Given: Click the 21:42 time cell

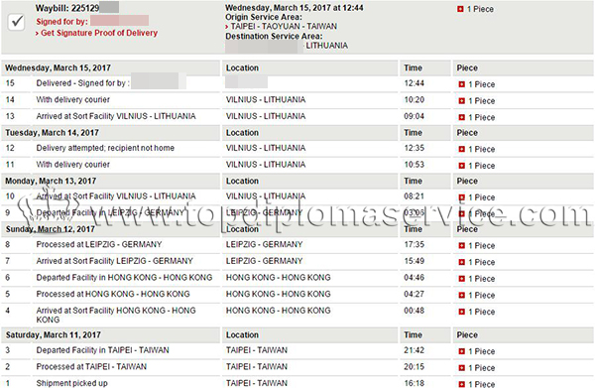Looking at the screenshot, I should 414,350.
